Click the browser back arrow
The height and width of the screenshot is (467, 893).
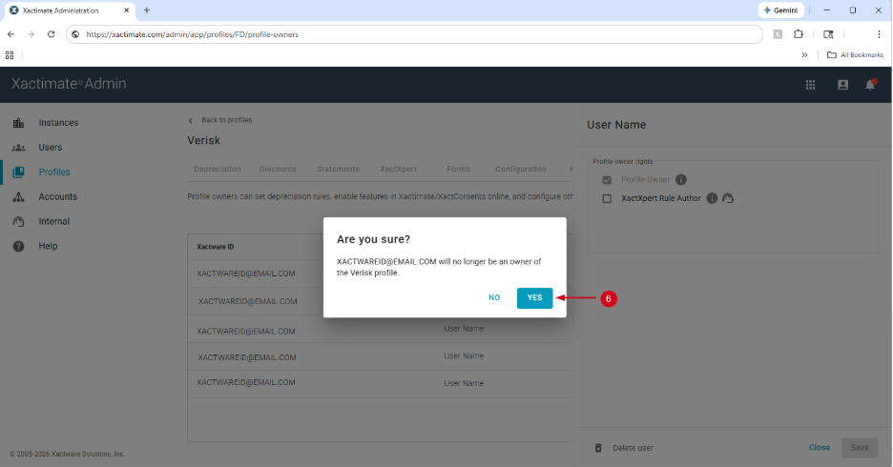tap(10, 34)
